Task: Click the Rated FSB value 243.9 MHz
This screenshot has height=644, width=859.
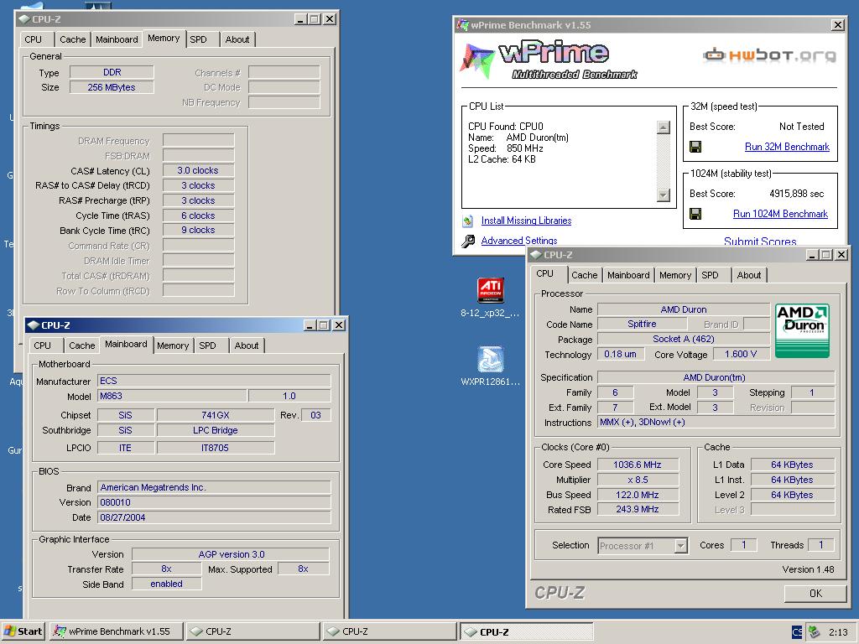Action: (638, 509)
